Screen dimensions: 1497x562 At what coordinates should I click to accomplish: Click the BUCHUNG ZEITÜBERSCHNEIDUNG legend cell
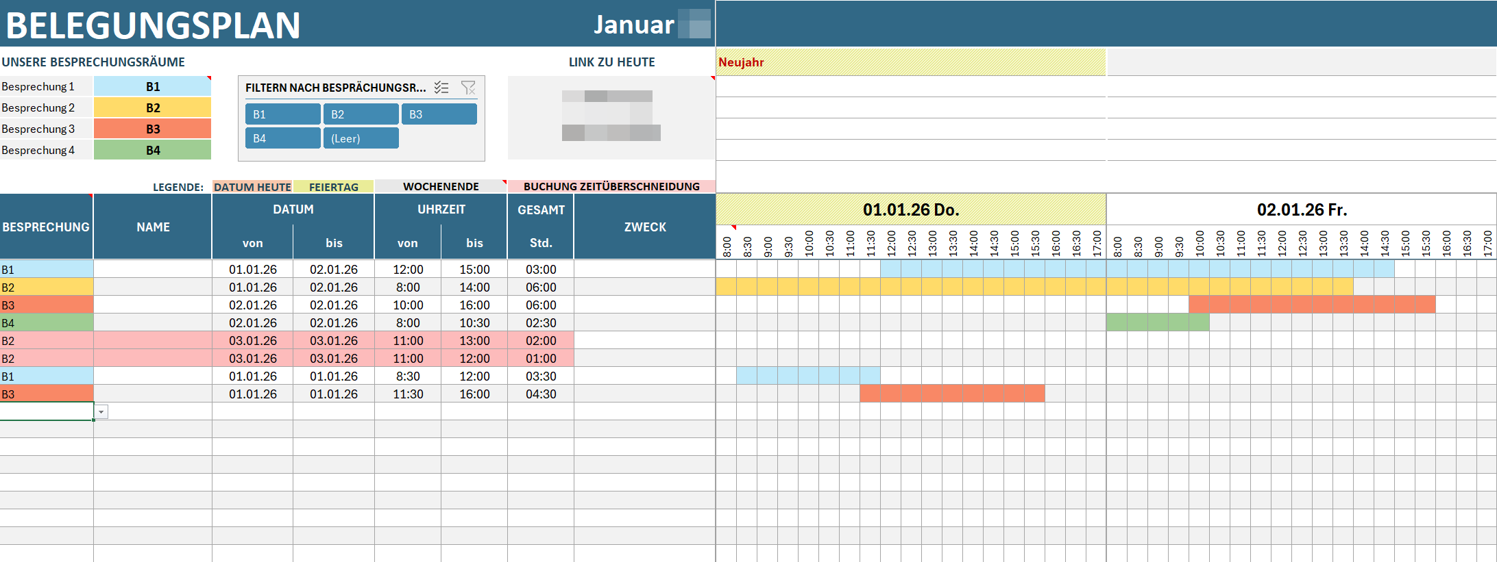pos(611,186)
